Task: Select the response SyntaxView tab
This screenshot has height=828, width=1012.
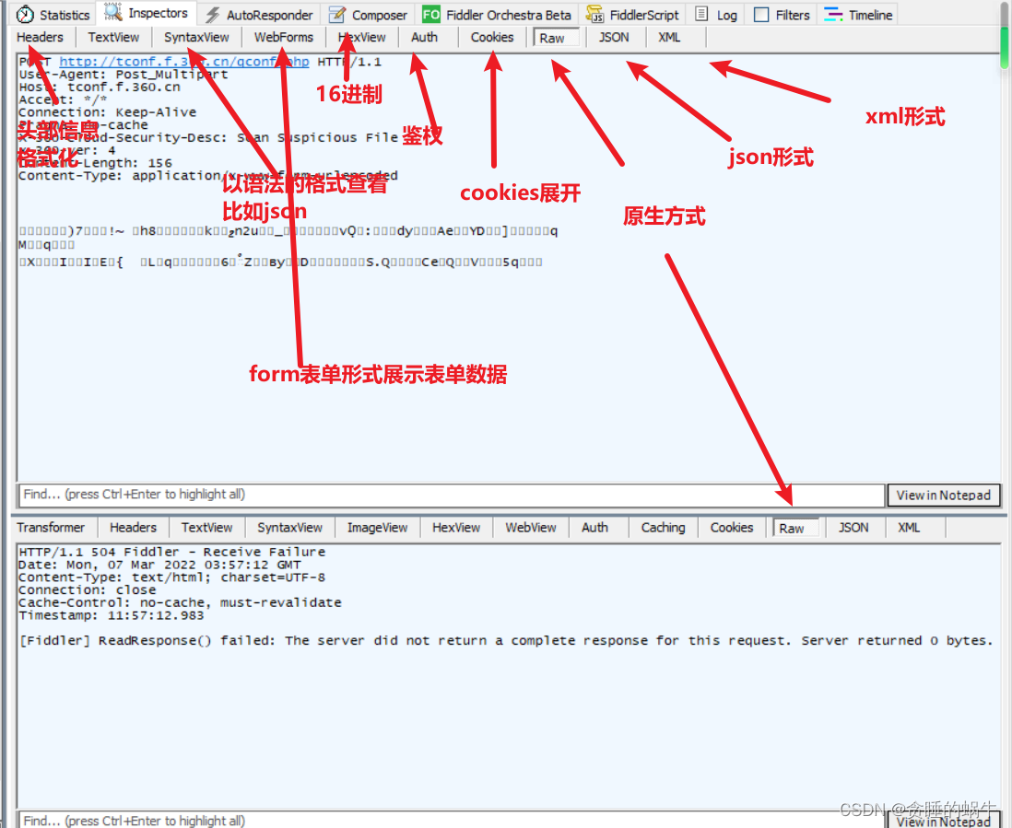Action: [x=289, y=528]
